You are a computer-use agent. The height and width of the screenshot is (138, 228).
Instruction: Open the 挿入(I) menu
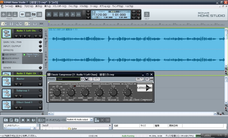47,6
